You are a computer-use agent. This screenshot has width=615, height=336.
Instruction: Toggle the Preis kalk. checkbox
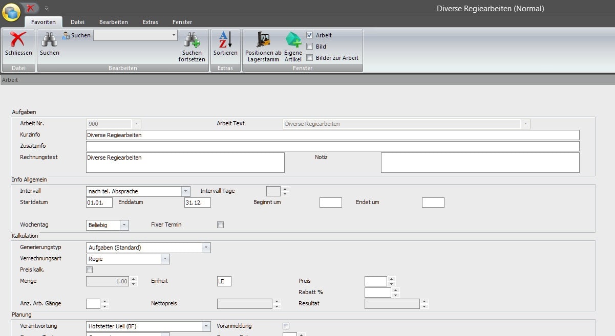90,270
